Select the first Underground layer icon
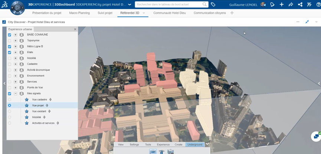Screen dimensions: 321x154 pos(153,151)
